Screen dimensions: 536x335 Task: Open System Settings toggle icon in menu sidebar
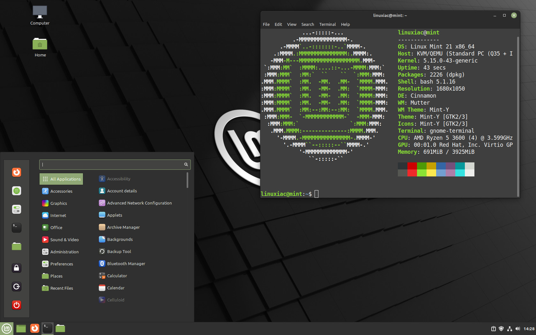tap(17, 209)
